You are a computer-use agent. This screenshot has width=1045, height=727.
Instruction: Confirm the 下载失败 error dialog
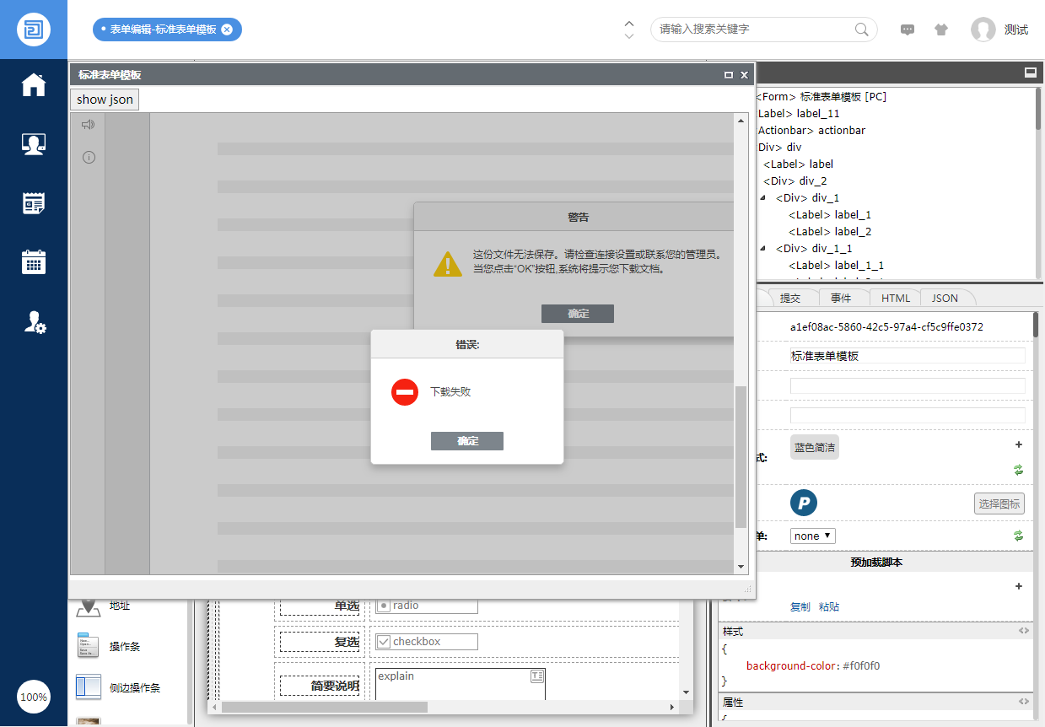(x=467, y=441)
